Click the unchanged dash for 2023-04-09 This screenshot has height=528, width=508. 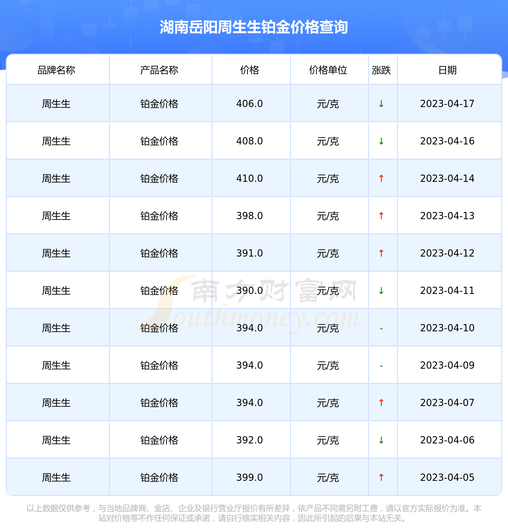[381, 366]
